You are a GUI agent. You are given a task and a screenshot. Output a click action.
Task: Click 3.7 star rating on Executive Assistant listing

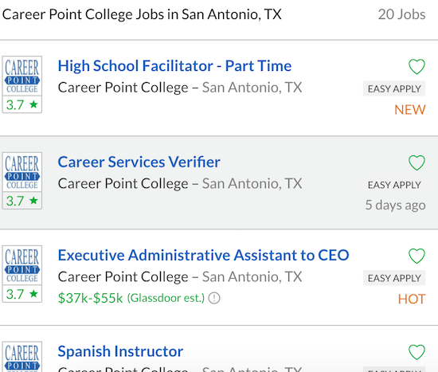click(22, 294)
